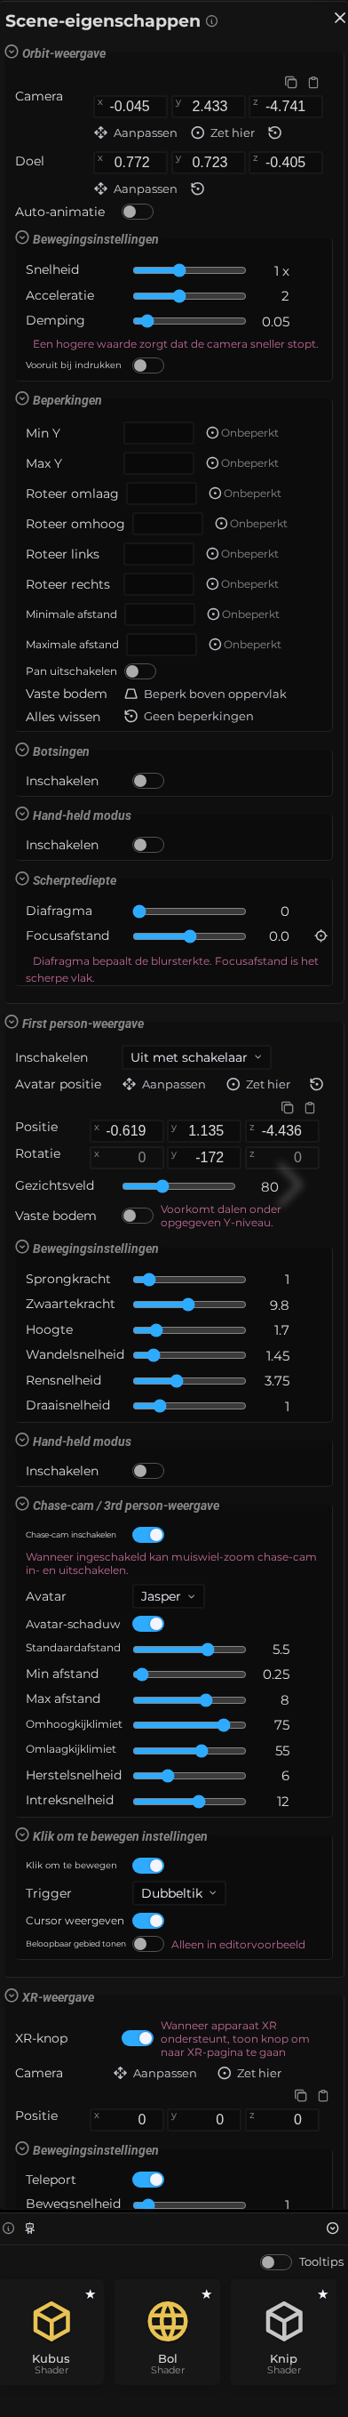The image size is (348, 2417).
Task: Click Scene-eigenschappen info icon
Action: pyautogui.click(x=211, y=20)
